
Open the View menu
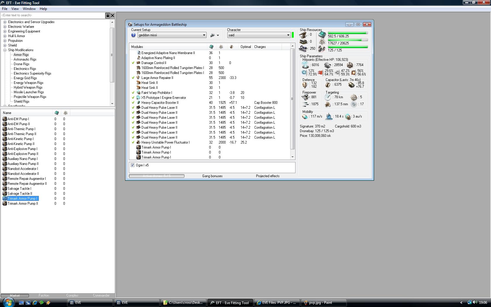click(15, 9)
